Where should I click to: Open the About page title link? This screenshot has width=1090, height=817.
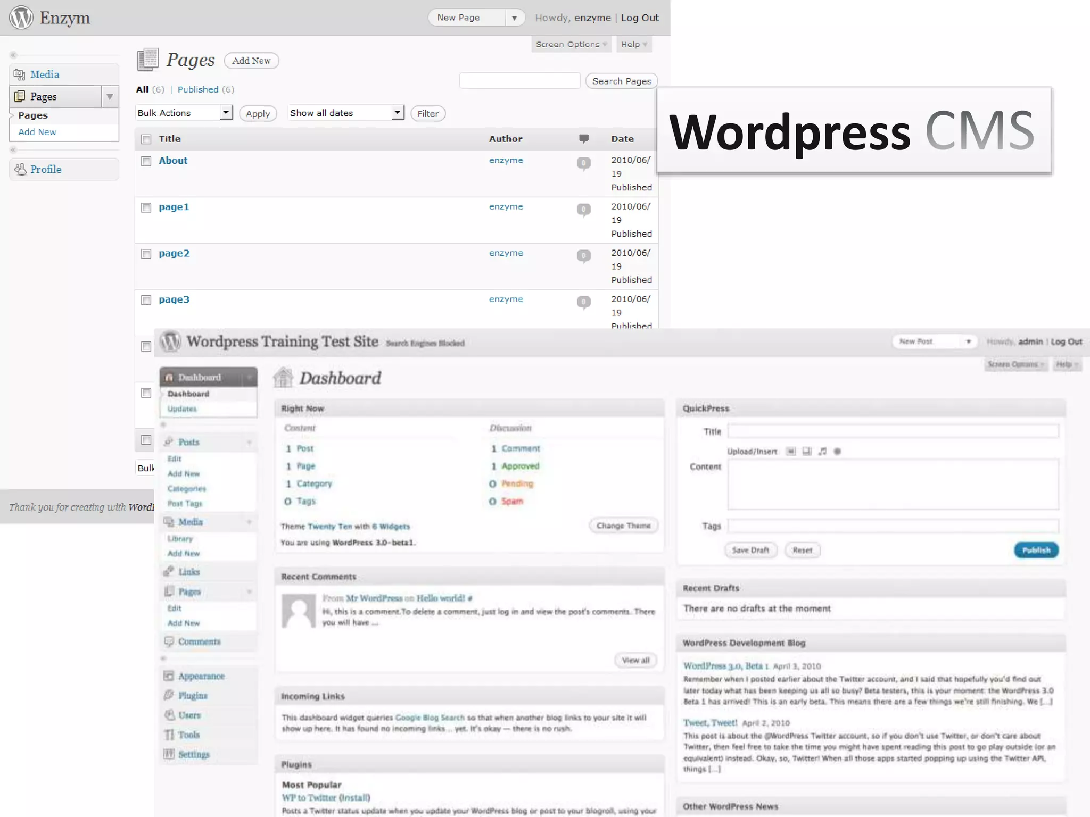[173, 161]
